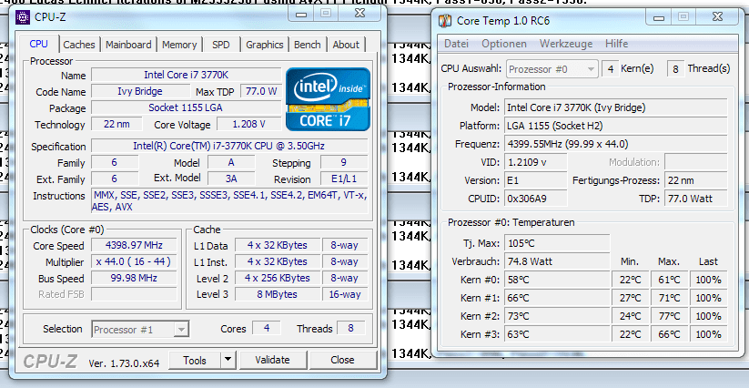This screenshot has height=388, width=749.
Task: Click the Core Speed value '4398.97 MHz'
Action: click(134, 246)
